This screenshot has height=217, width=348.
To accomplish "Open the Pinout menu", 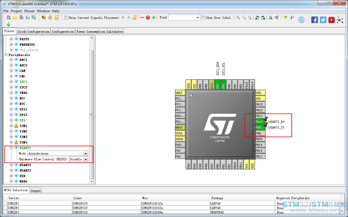I will coord(29,11).
